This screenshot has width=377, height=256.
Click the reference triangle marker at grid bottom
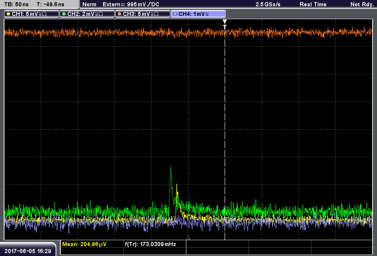click(x=188, y=238)
